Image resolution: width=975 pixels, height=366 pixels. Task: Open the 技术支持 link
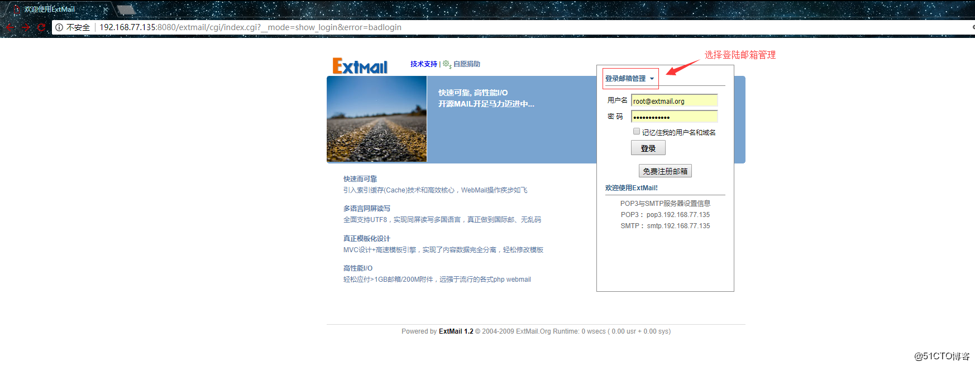click(424, 64)
